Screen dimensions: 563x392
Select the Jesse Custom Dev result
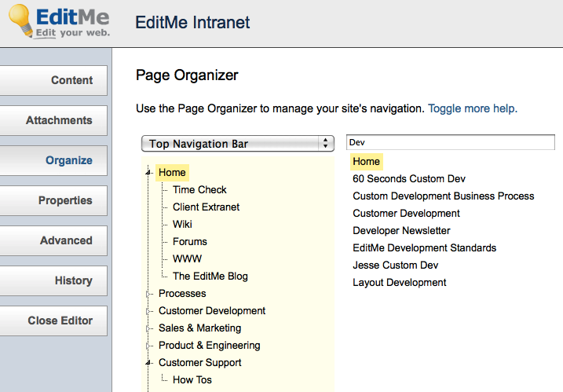395,265
